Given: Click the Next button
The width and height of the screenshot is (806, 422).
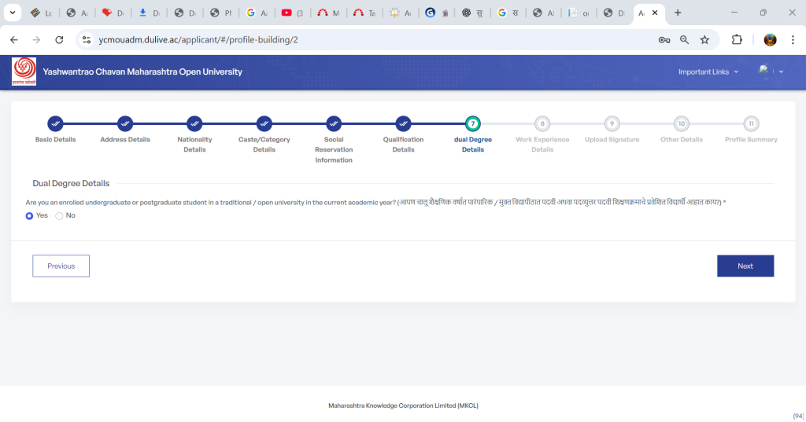Looking at the screenshot, I should point(745,266).
